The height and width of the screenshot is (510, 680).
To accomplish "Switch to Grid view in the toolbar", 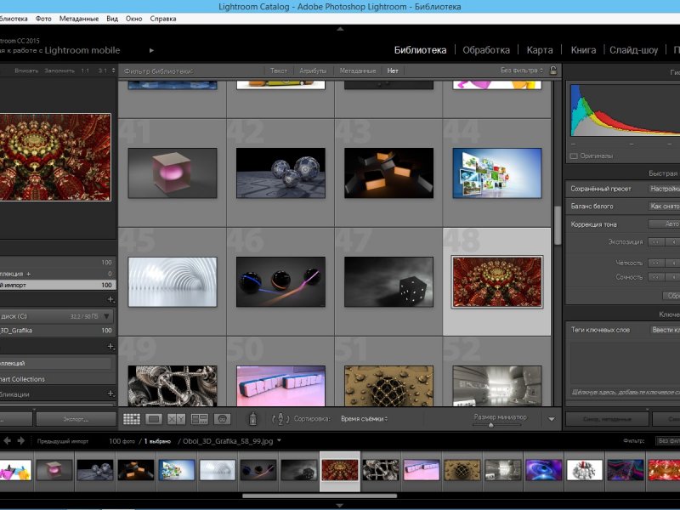I will (x=132, y=419).
